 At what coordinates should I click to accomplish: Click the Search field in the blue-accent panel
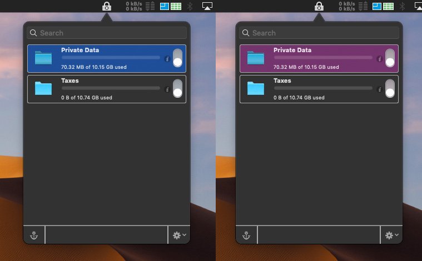[x=107, y=33]
